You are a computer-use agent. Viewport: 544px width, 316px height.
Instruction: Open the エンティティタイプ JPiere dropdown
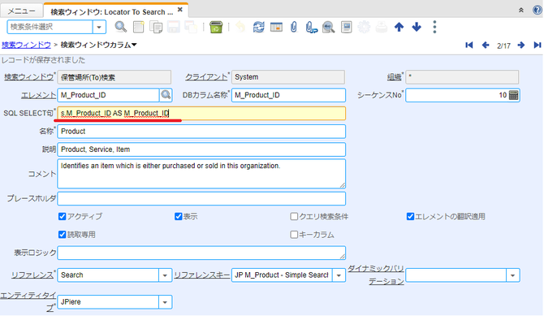pos(165,302)
